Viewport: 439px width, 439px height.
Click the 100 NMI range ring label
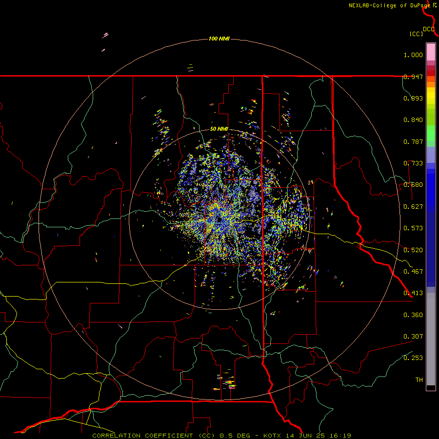[x=219, y=39]
